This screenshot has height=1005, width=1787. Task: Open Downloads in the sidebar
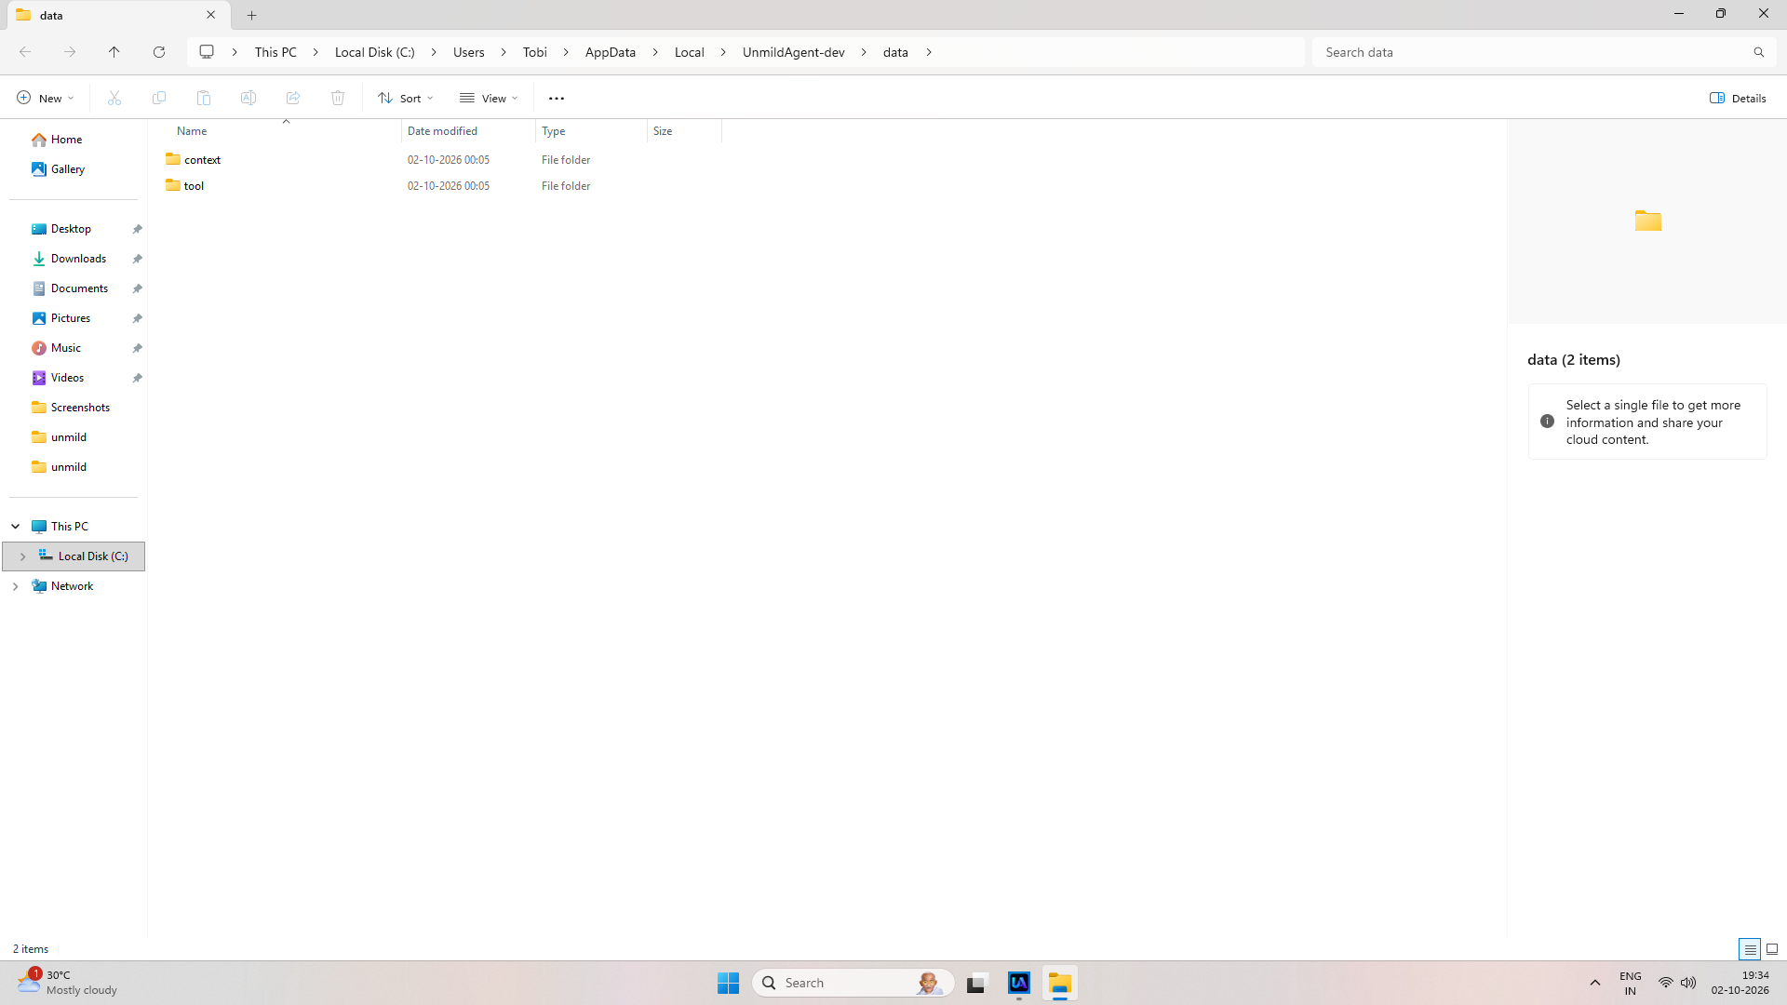coord(78,259)
